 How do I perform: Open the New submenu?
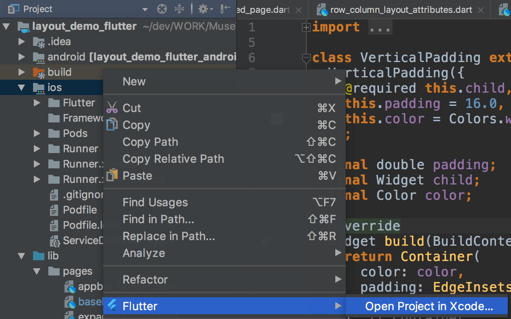(224, 81)
